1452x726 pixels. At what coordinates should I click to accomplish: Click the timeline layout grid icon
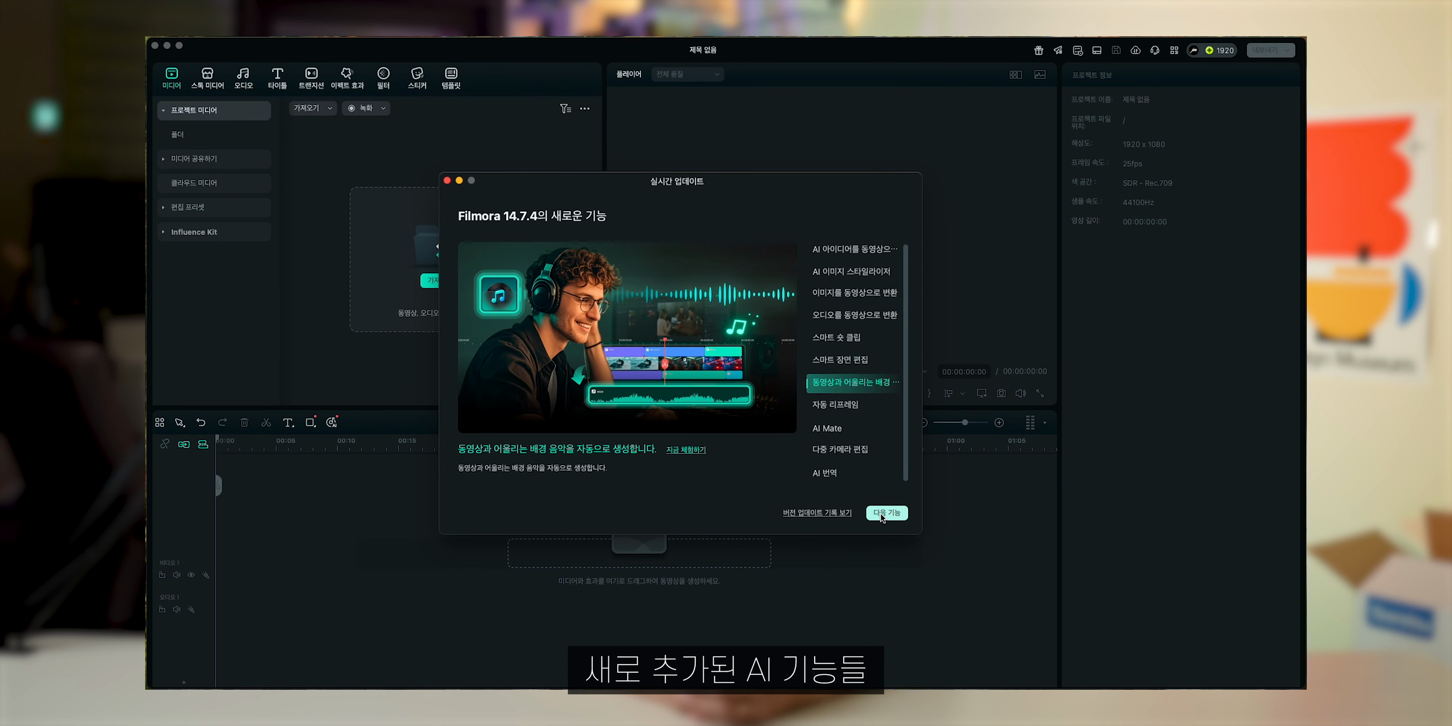point(160,422)
